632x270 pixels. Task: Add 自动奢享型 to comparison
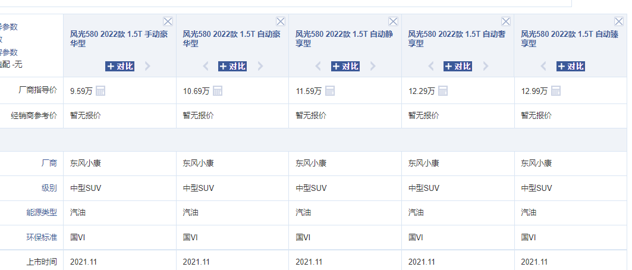point(458,67)
